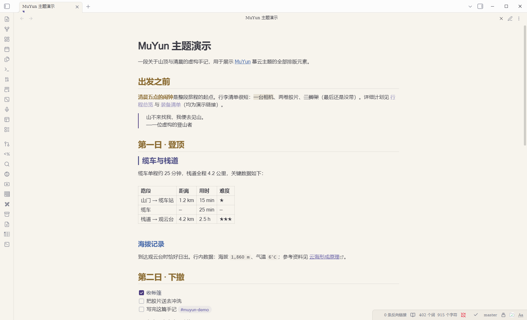Follow the 行程总览 internal link
The height and width of the screenshot is (320, 527).
146,105
